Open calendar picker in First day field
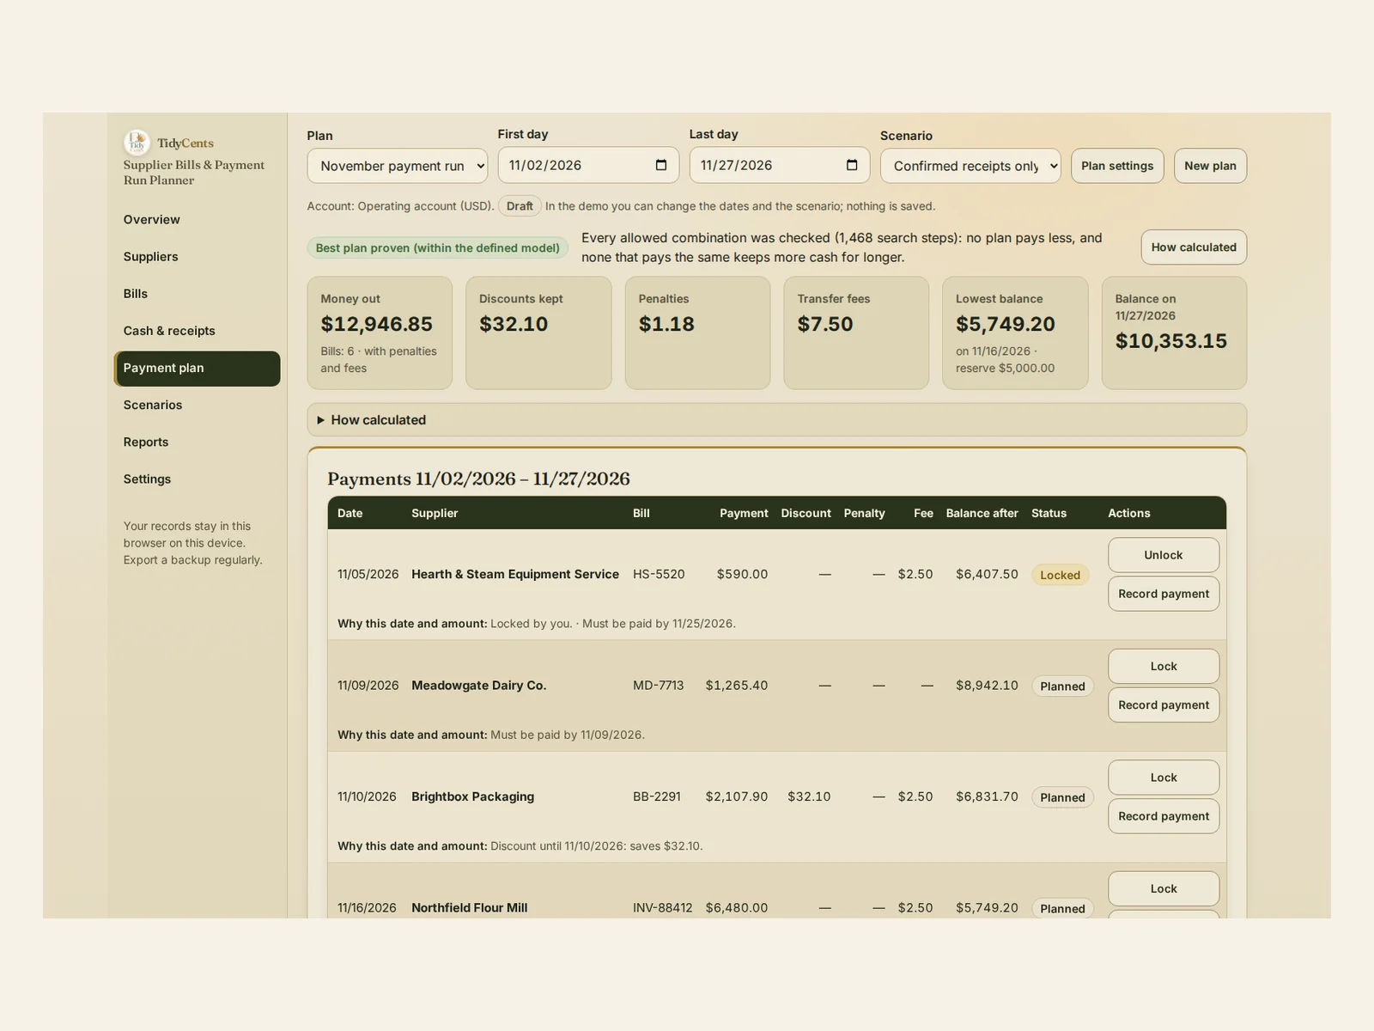Image resolution: width=1374 pixels, height=1031 pixels. click(x=661, y=165)
